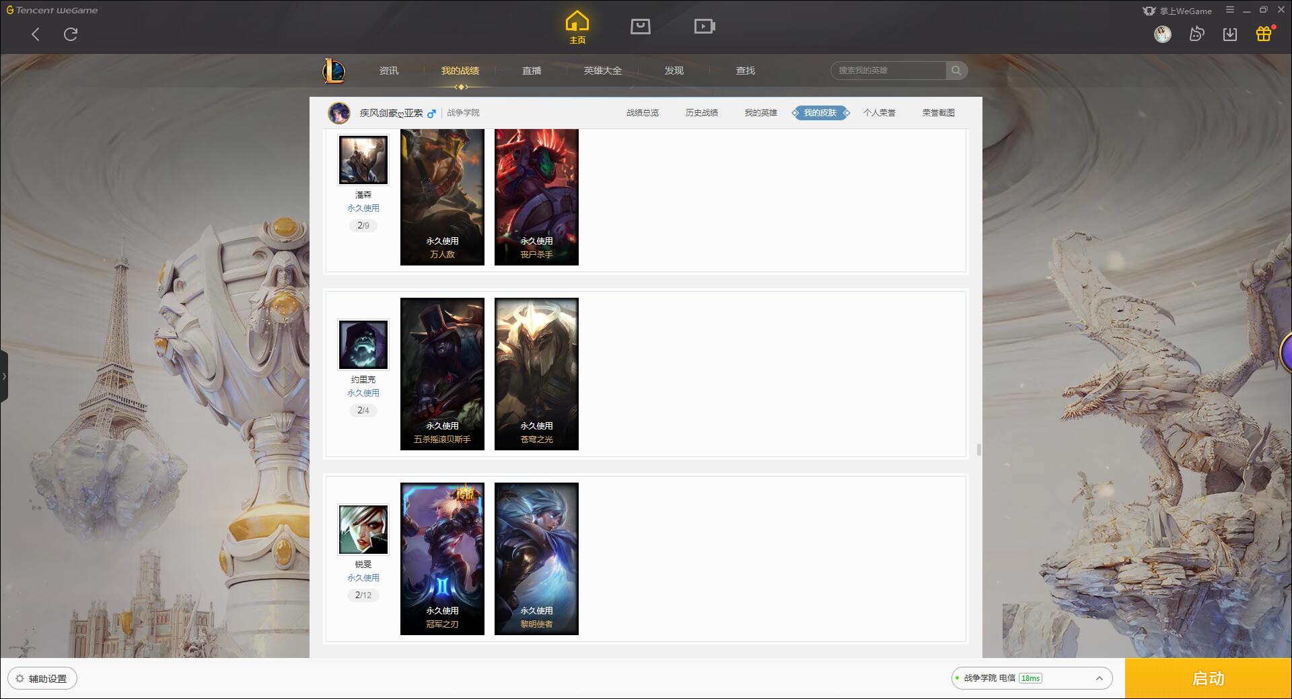This screenshot has height=699, width=1292.
Task: Click the male gender icon
Action: (x=431, y=113)
